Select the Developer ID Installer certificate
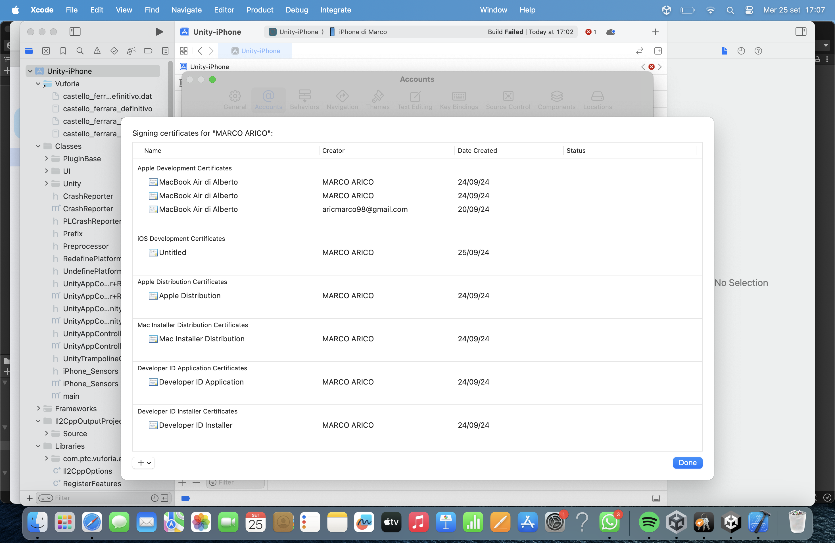This screenshot has height=543, width=835. pyautogui.click(x=417, y=425)
